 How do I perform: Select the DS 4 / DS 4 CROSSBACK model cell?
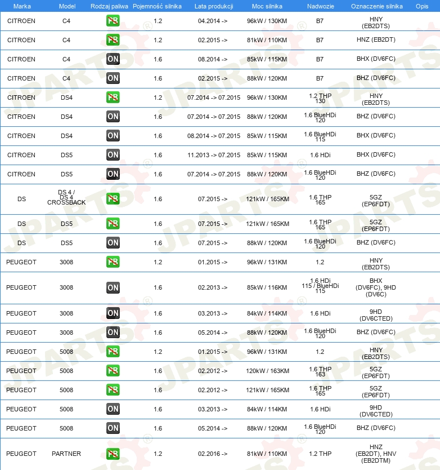66,197
